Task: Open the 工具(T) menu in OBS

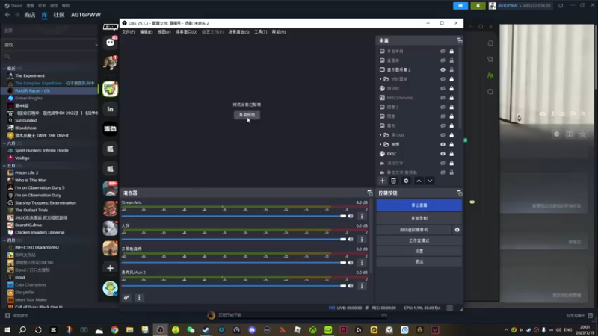Action: [261, 31]
